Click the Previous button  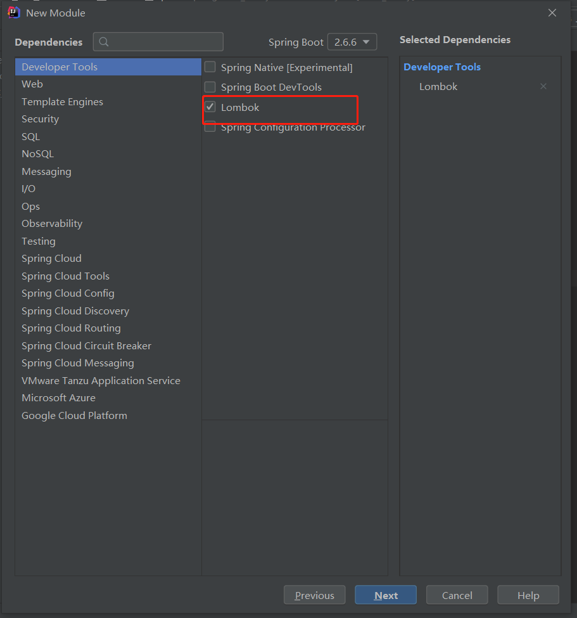point(314,595)
